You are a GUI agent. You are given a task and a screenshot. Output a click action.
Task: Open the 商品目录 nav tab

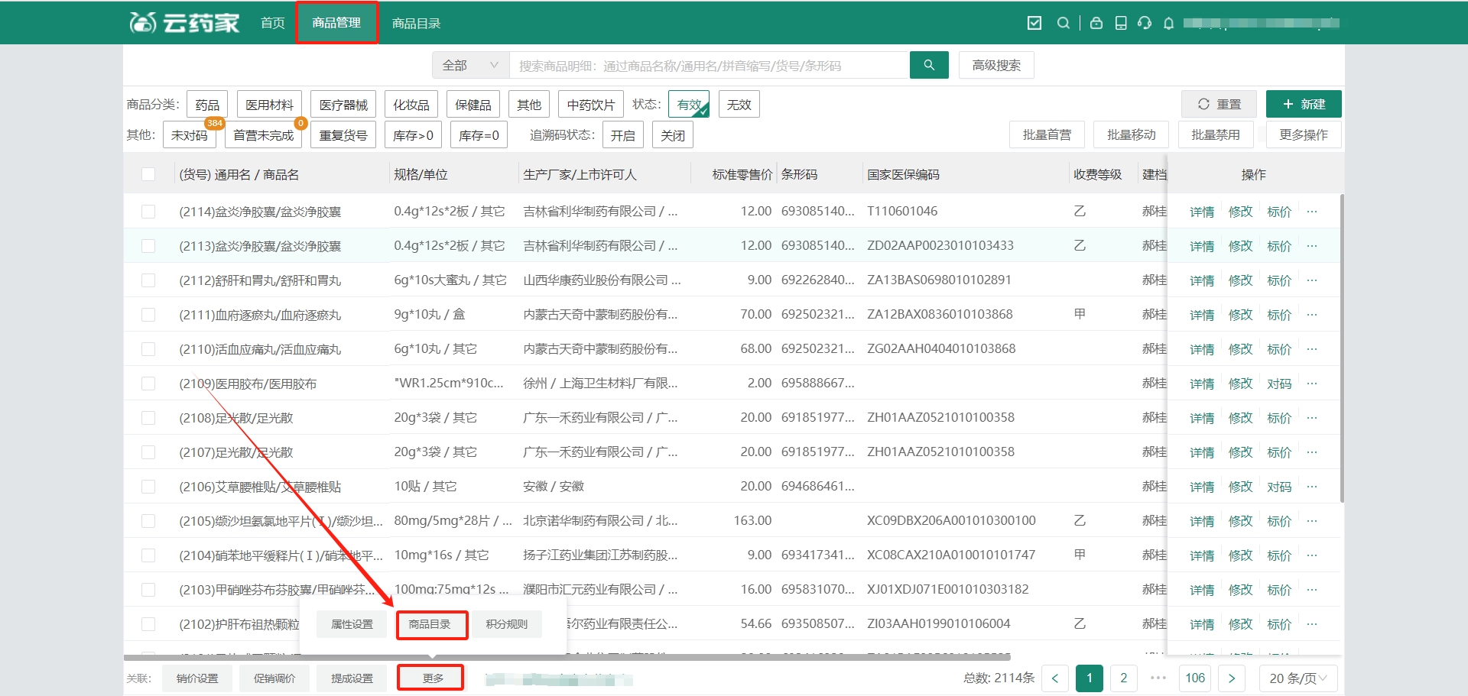[417, 24]
